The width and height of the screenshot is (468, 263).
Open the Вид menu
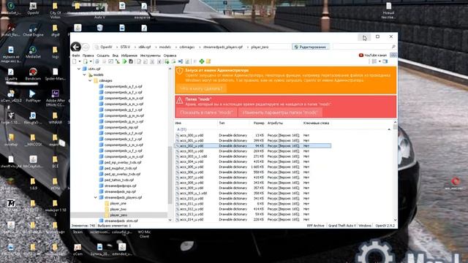(116, 56)
